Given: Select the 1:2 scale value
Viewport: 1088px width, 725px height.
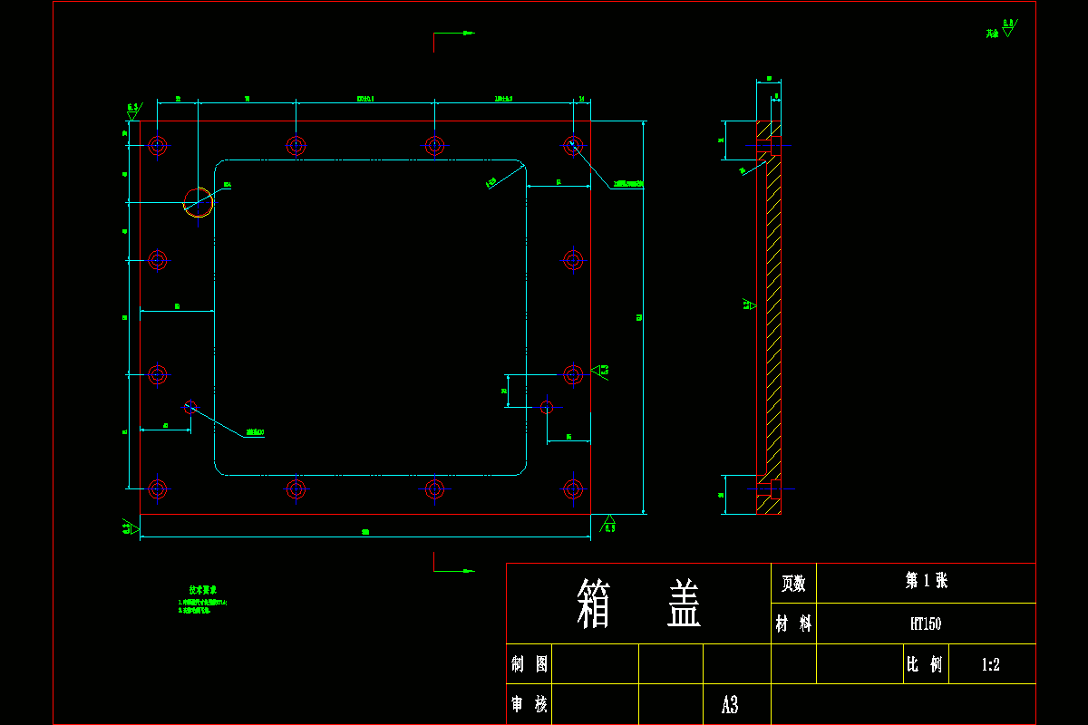Looking at the screenshot, I should click(990, 665).
